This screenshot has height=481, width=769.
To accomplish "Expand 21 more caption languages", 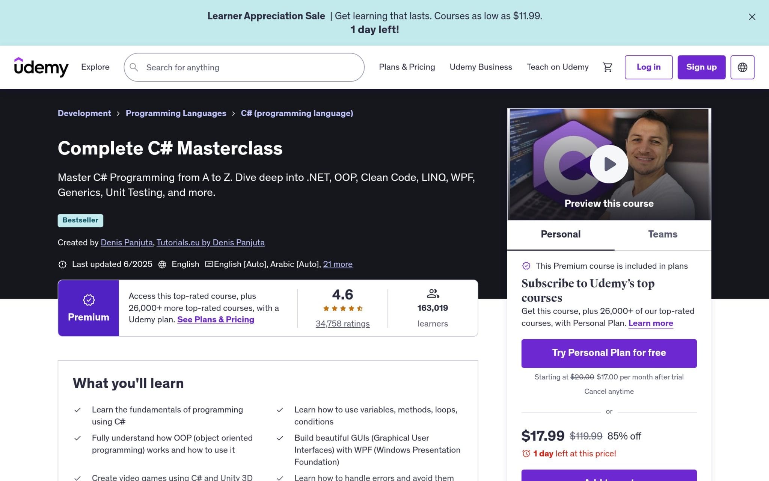I will click(338, 265).
